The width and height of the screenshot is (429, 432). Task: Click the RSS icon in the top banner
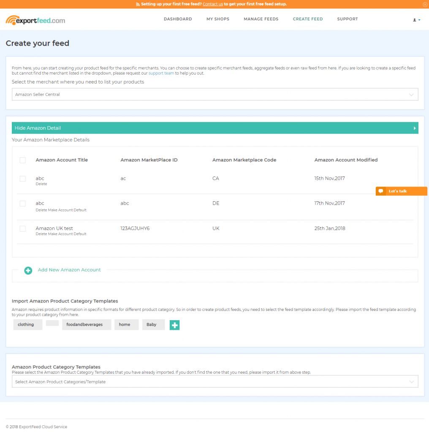point(137,4)
